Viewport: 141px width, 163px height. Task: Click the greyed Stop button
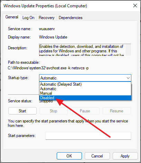click(54, 111)
